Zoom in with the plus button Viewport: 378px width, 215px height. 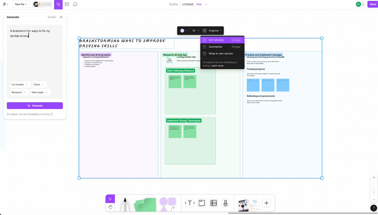coord(374,177)
